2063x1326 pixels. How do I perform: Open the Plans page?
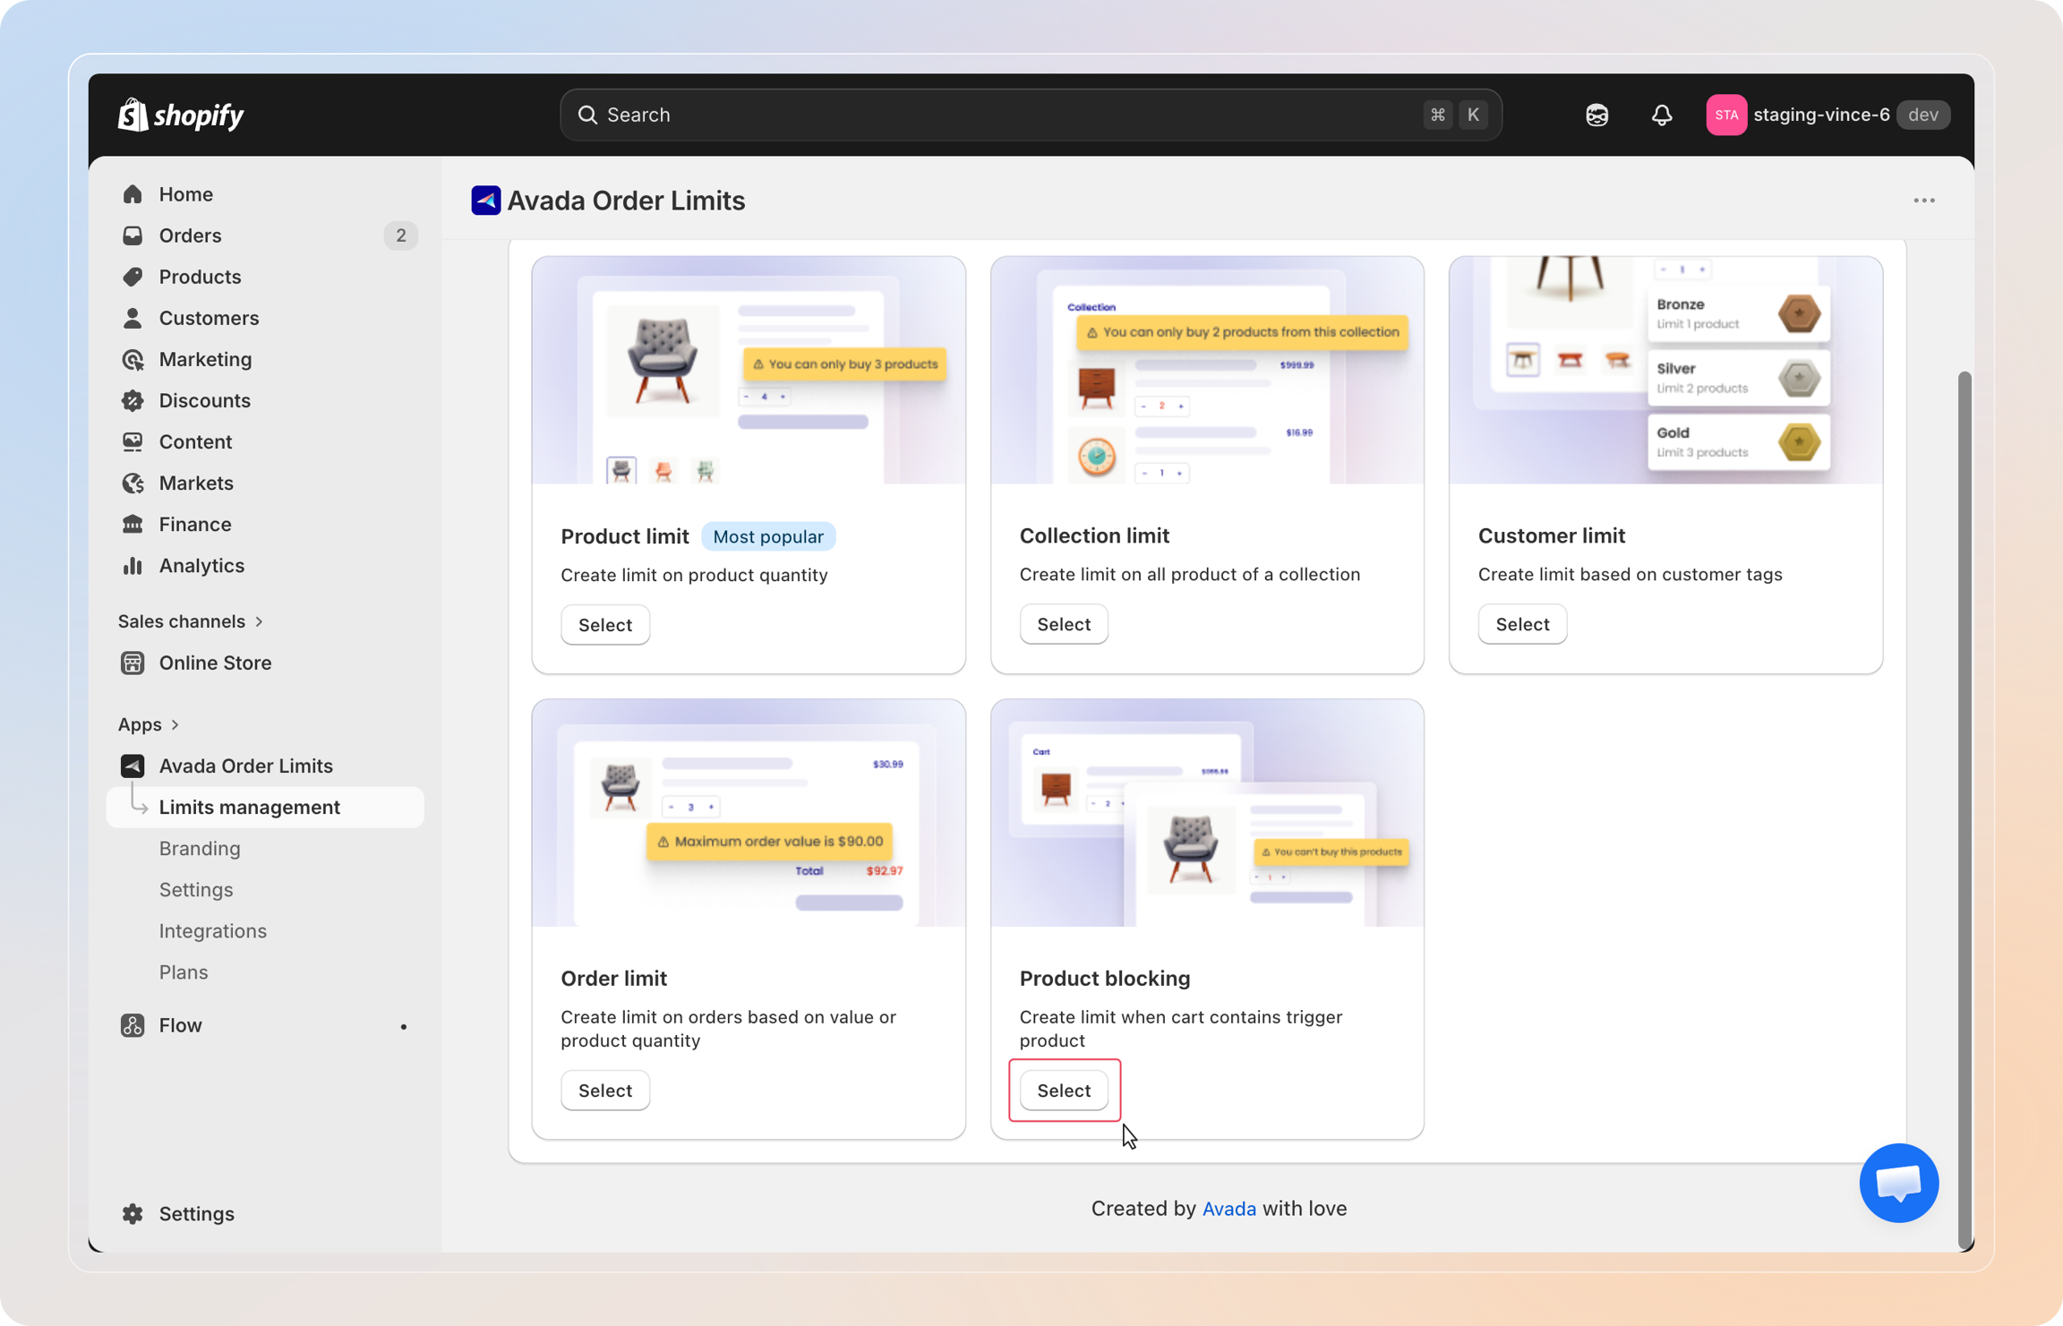tap(184, 971)
